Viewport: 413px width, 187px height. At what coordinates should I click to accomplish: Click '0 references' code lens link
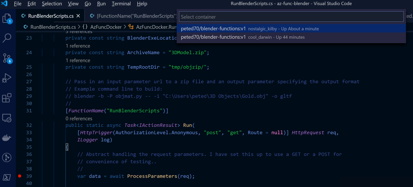79,119
